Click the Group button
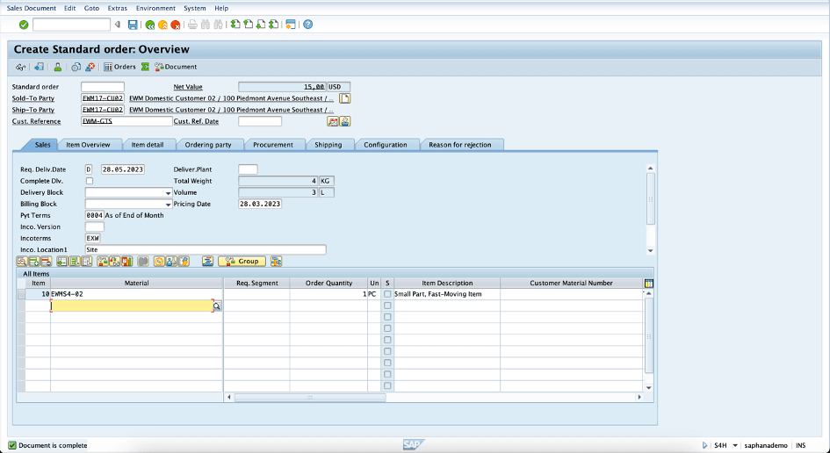The height and width of the screenshot is (453, 830). 242,262
